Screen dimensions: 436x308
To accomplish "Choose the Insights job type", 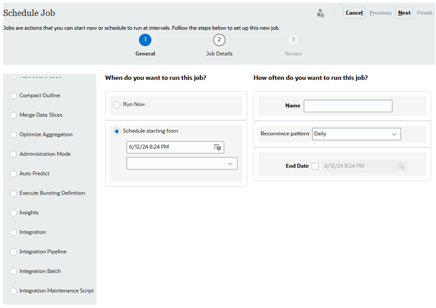I will click(x=13, y=213).
